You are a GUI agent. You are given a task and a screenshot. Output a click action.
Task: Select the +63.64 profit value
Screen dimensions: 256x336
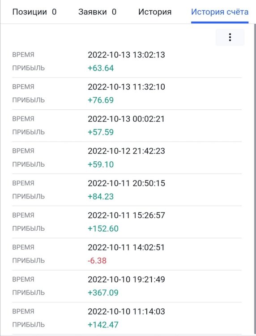pos(101,68)
